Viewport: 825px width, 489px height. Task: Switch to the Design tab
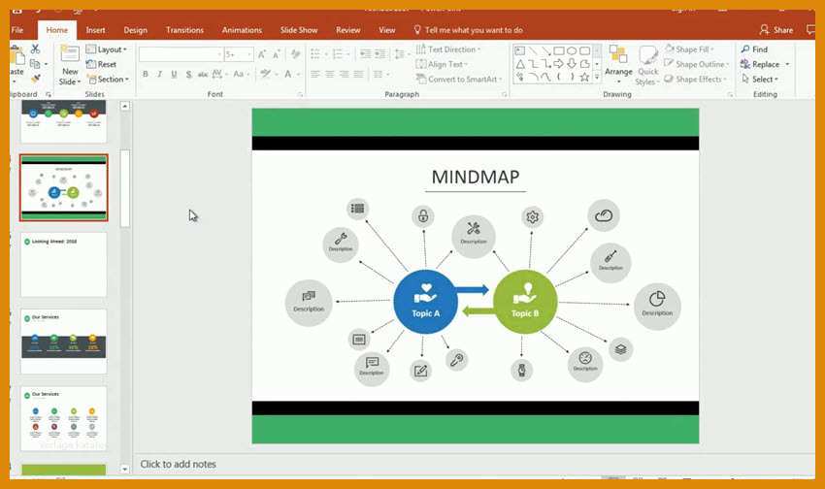135,30
